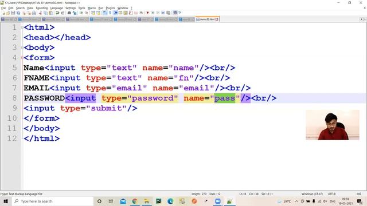Click the 'EMAIL' label on line 7
This screenshot has width=367, height=206.
click(x=37, y=88)
